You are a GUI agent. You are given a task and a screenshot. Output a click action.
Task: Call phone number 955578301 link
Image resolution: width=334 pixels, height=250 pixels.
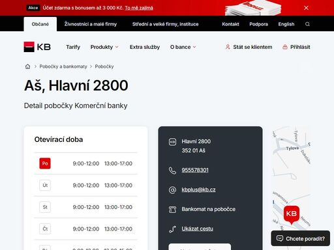click(x=195, y=170)
